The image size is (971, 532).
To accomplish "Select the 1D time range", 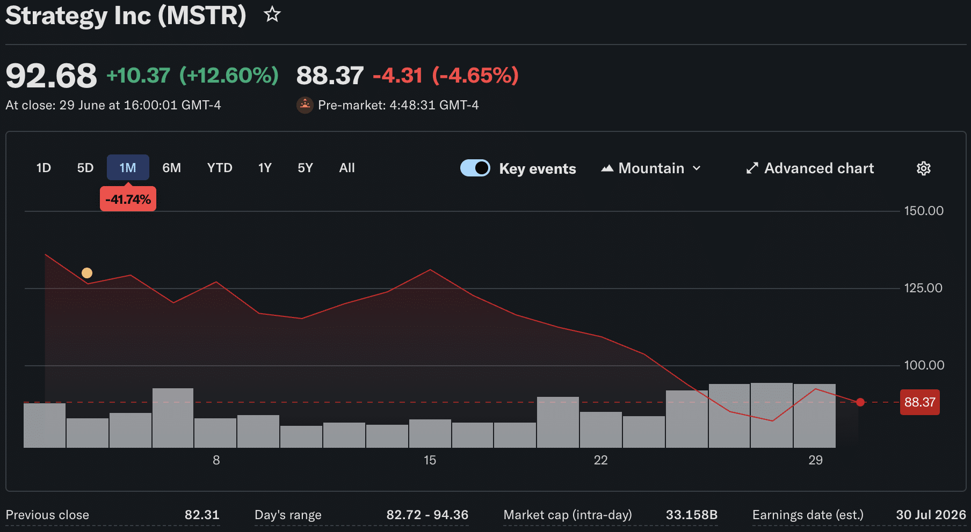I will [x=44, y=168].
